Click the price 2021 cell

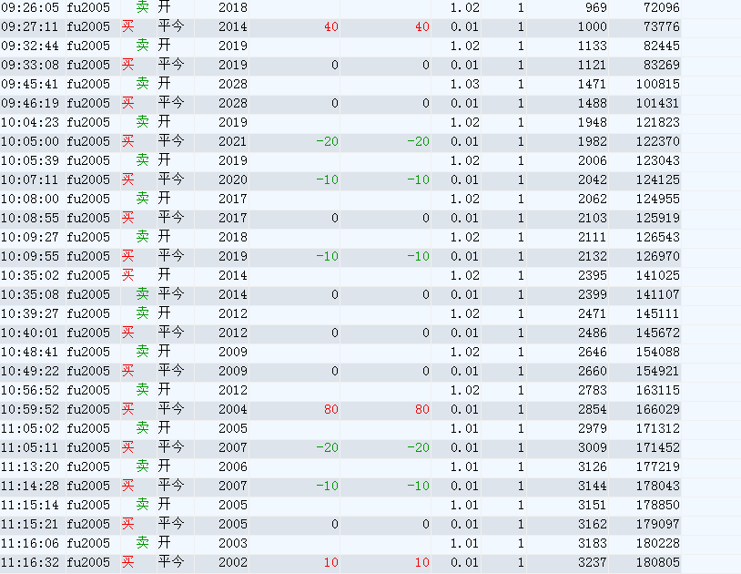tap(233, 141)
